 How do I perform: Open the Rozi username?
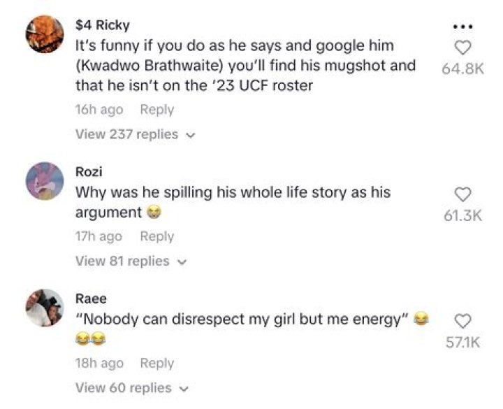pos(89,172)
